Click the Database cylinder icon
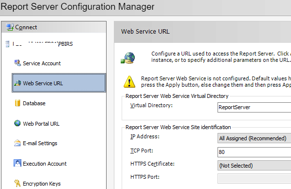Viewport: 291px width, 189px height. [18, 103]
